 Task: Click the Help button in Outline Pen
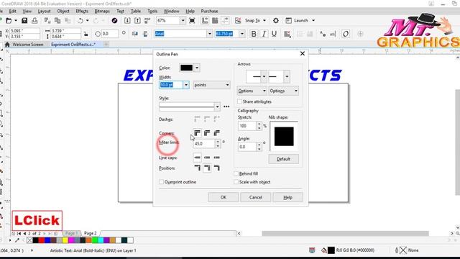(287, 197)
